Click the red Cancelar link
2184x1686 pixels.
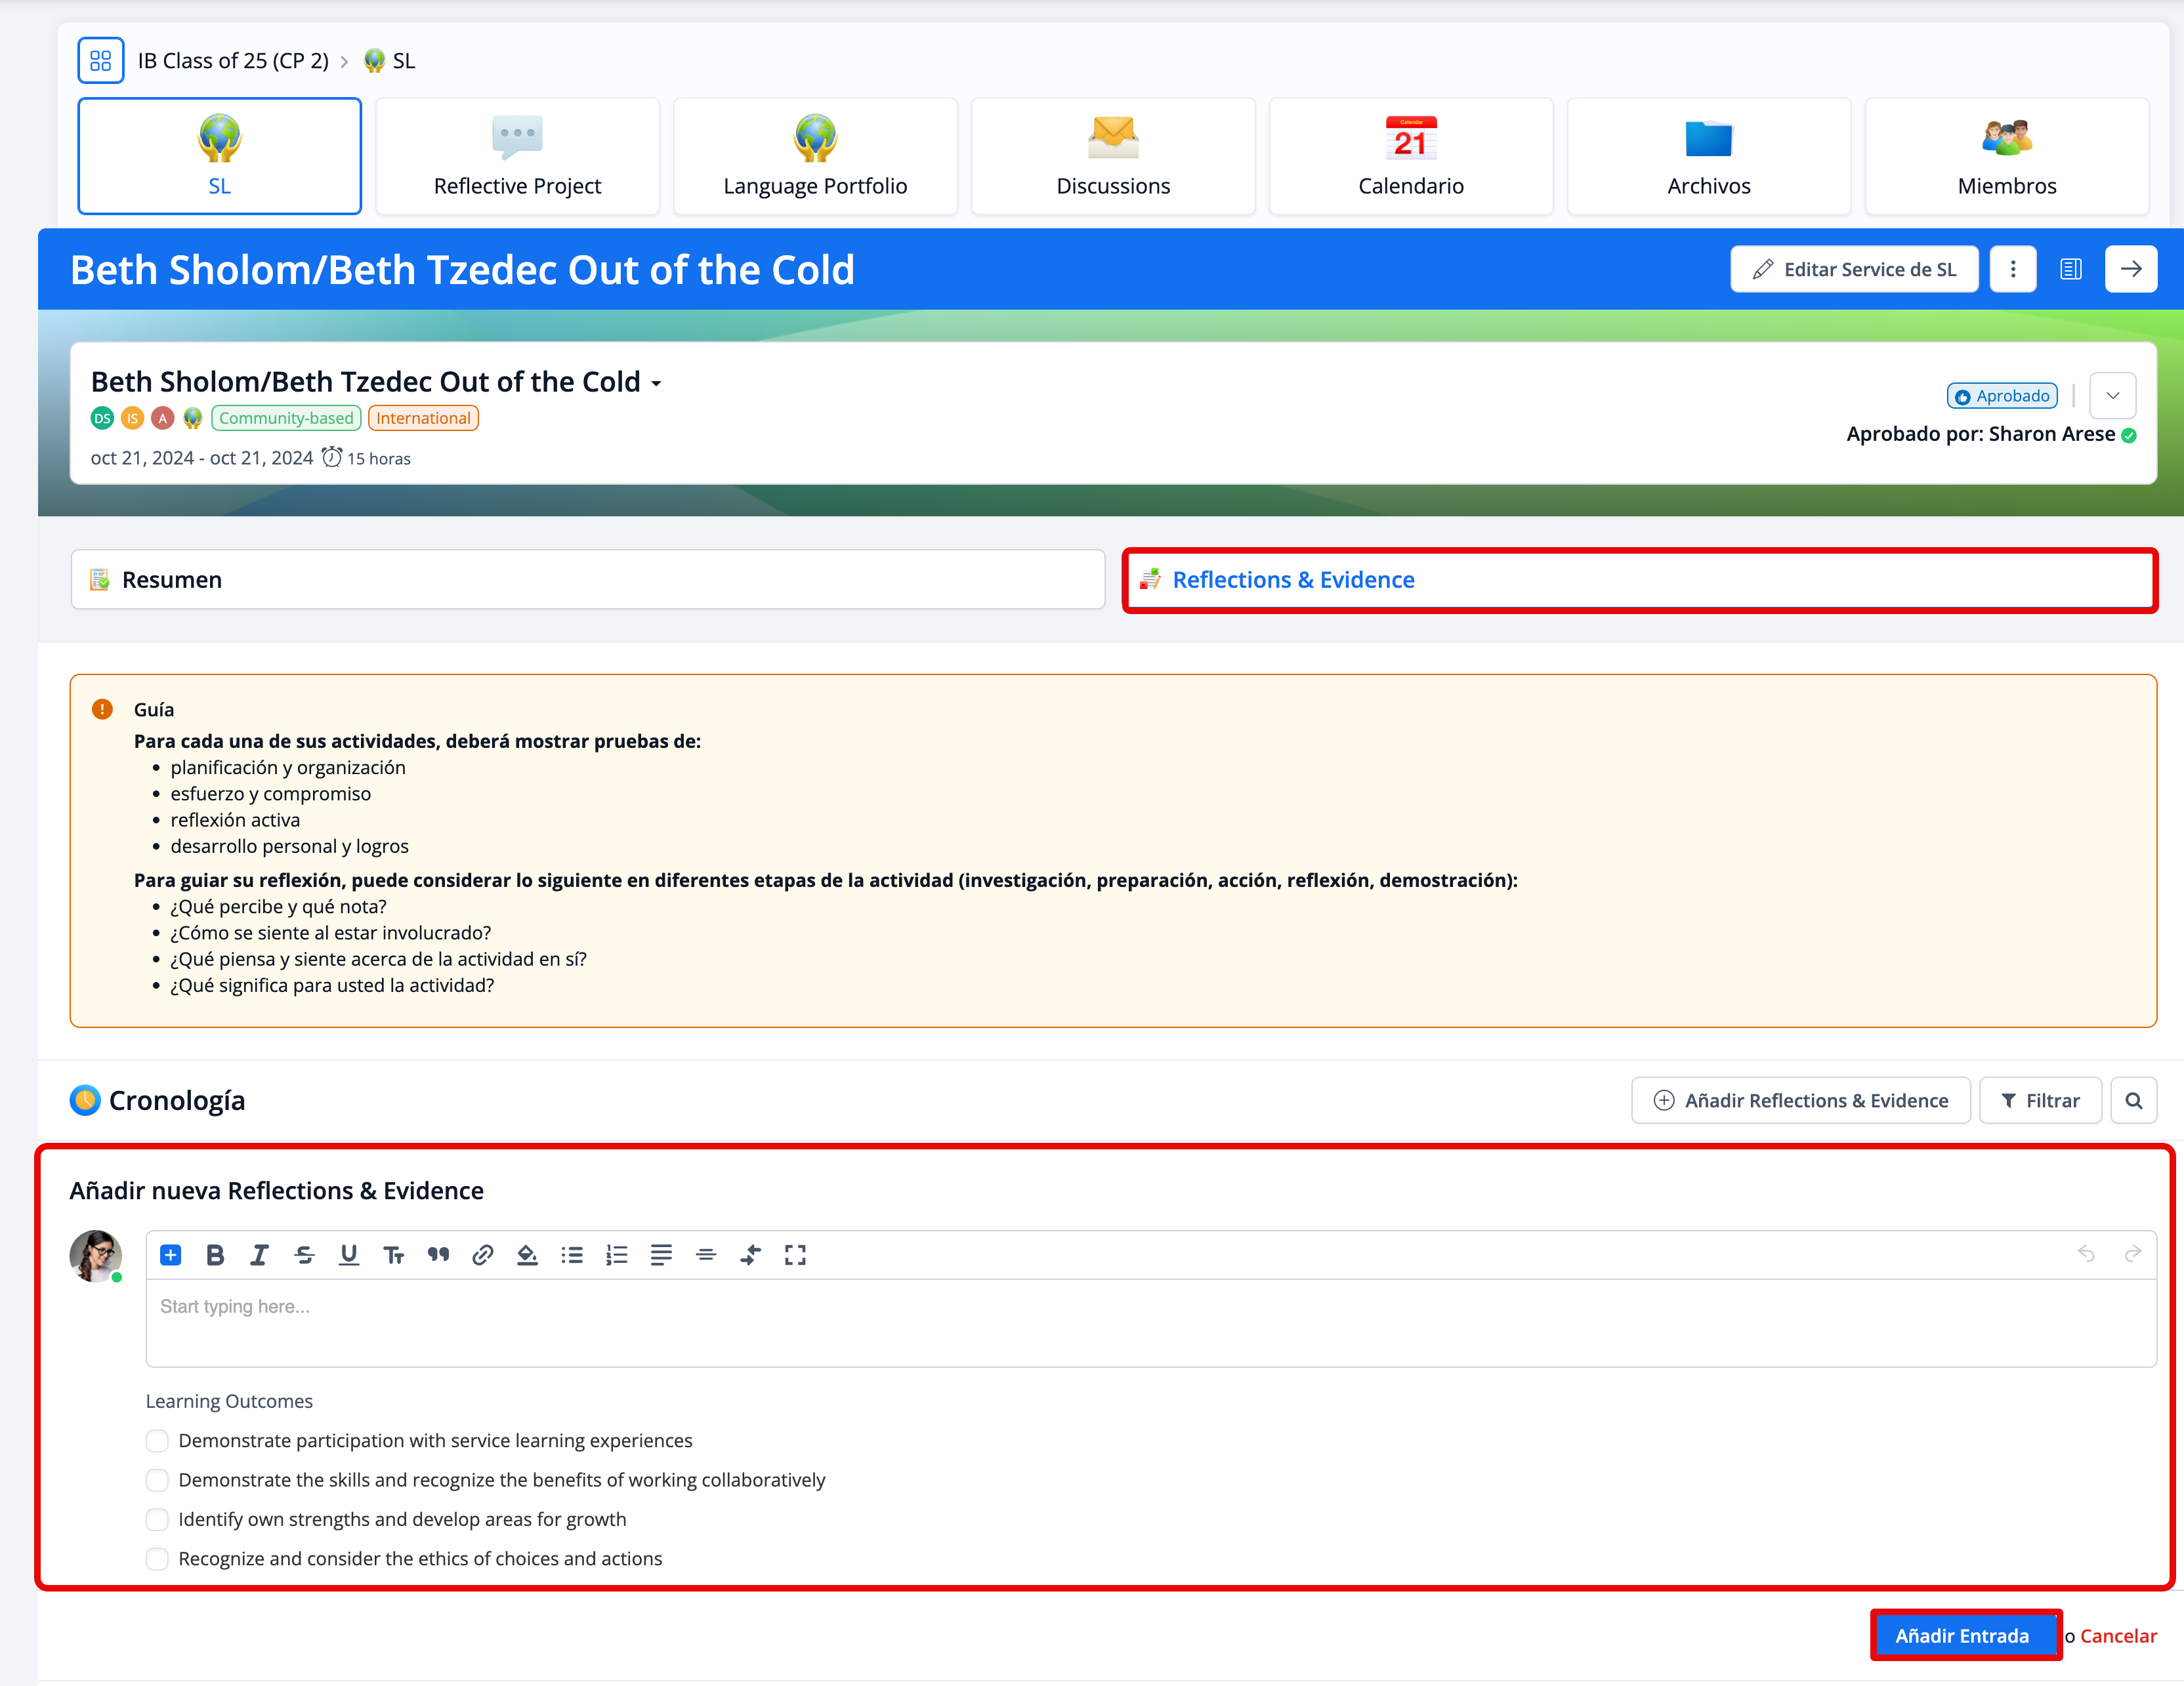click(x=2118, y=1635)
